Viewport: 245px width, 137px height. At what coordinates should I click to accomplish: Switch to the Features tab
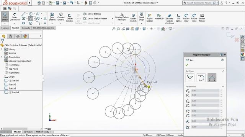pos(5,28)
